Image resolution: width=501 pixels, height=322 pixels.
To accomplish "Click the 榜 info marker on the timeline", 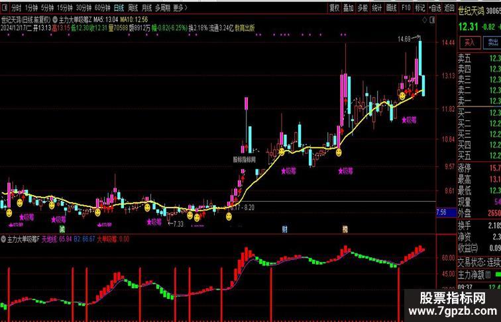I will point(345,229).
